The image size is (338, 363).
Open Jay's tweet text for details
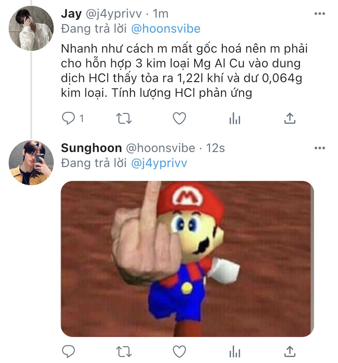[184, 71]
